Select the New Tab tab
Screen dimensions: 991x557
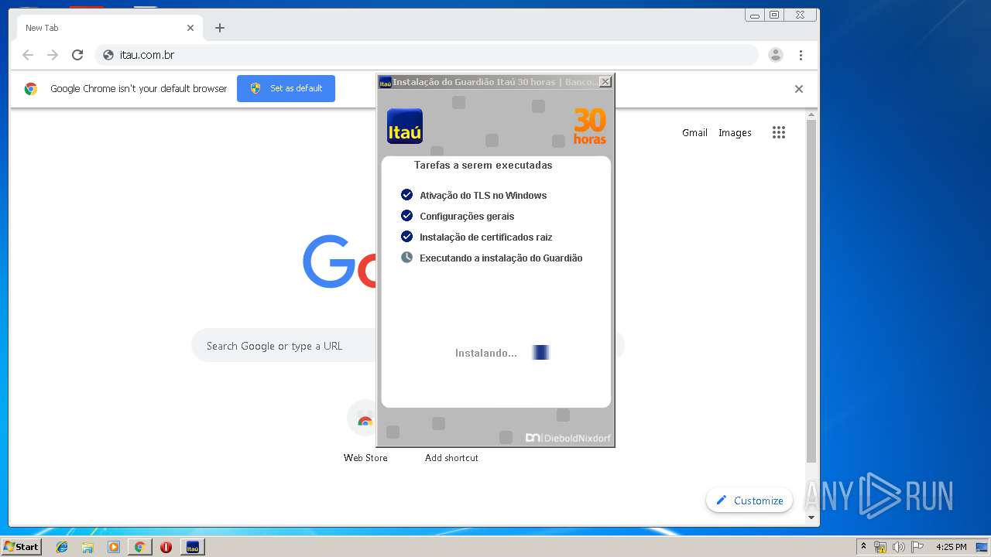click(108, 28)
